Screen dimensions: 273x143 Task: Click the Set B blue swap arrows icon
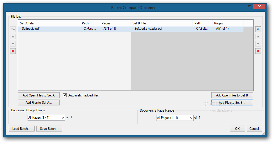pos(258,29)
